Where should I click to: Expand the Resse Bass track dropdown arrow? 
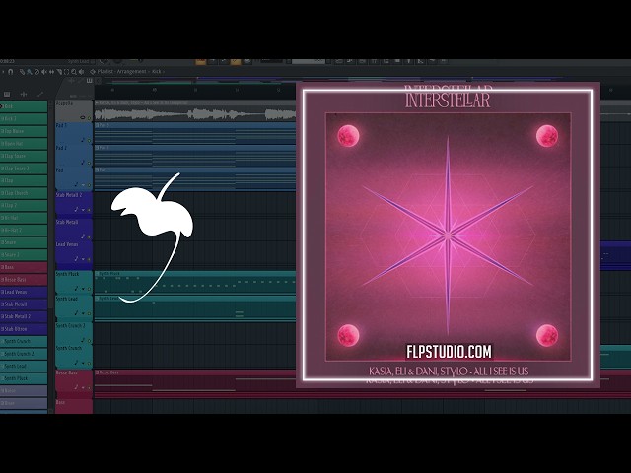point(83,387)
